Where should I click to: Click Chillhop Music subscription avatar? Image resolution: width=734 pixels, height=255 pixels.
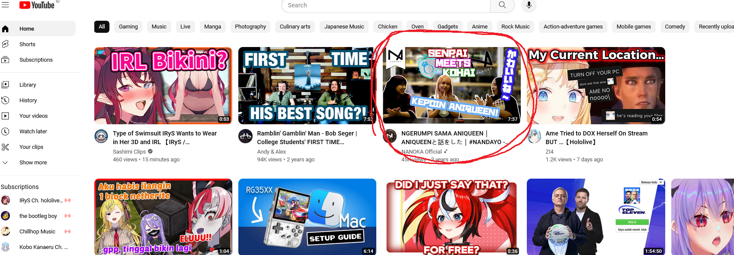click(6, 231)
